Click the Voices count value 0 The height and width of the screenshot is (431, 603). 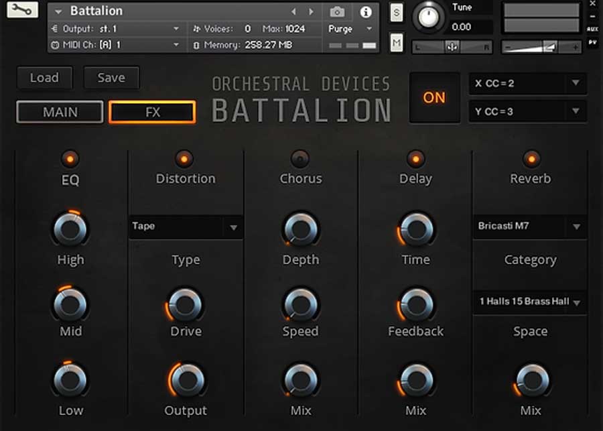point(248,29)
